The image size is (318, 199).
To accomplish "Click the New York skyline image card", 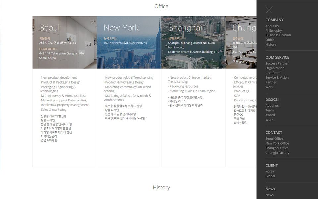I will pyautogui.click(x=129, y=42).
